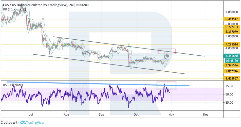Select the 5.357079 price level label
Screen dimensions: 241x127
[x=231, y=32]
